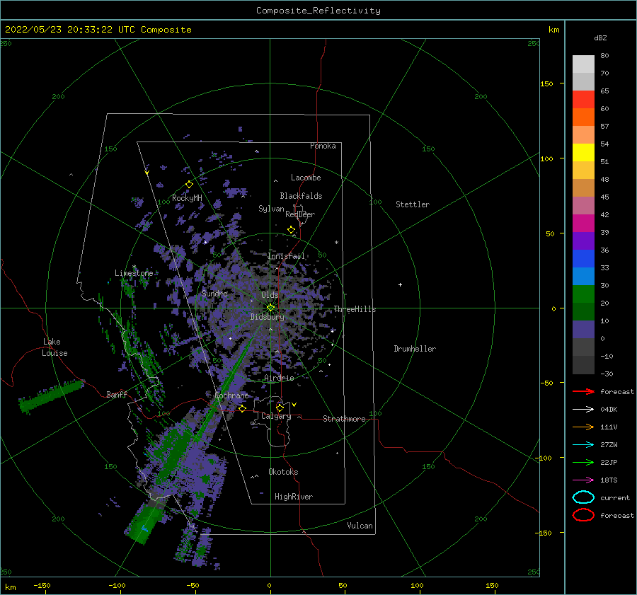The image size is (637, 595).
Task: Select the light gray 70-80 dBZ block
Action: pos(583,64)
